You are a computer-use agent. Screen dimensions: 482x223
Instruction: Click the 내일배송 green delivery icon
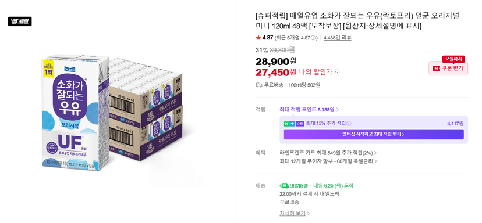click(293, 186)
